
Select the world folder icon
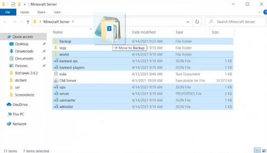pyautogui.click(x=55, y=54)
